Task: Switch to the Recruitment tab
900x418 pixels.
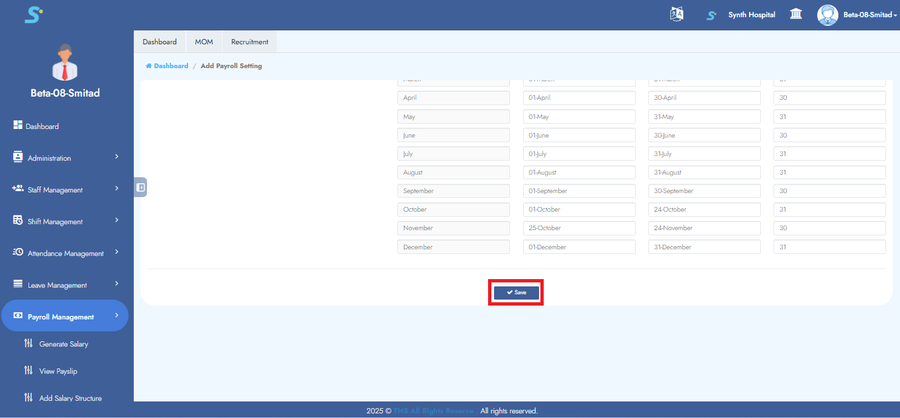Action: point(250,42)
